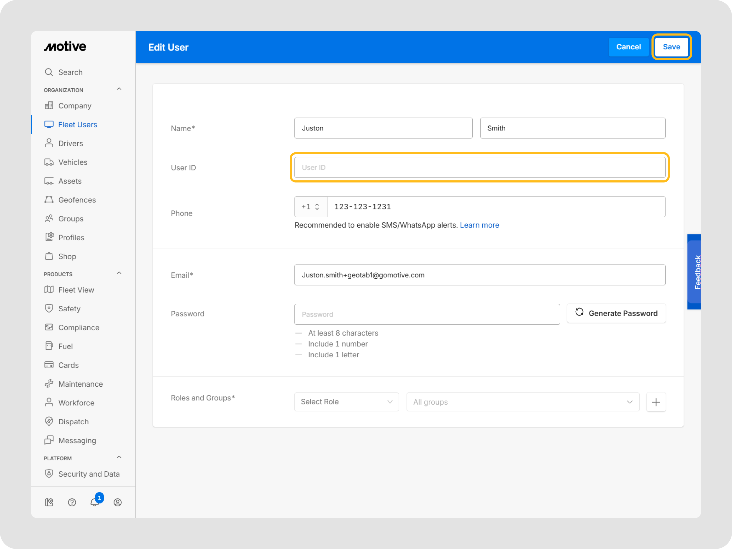The image size is (732, 549).
Task: Click the plus icon to add role
Action: [656, 402]
